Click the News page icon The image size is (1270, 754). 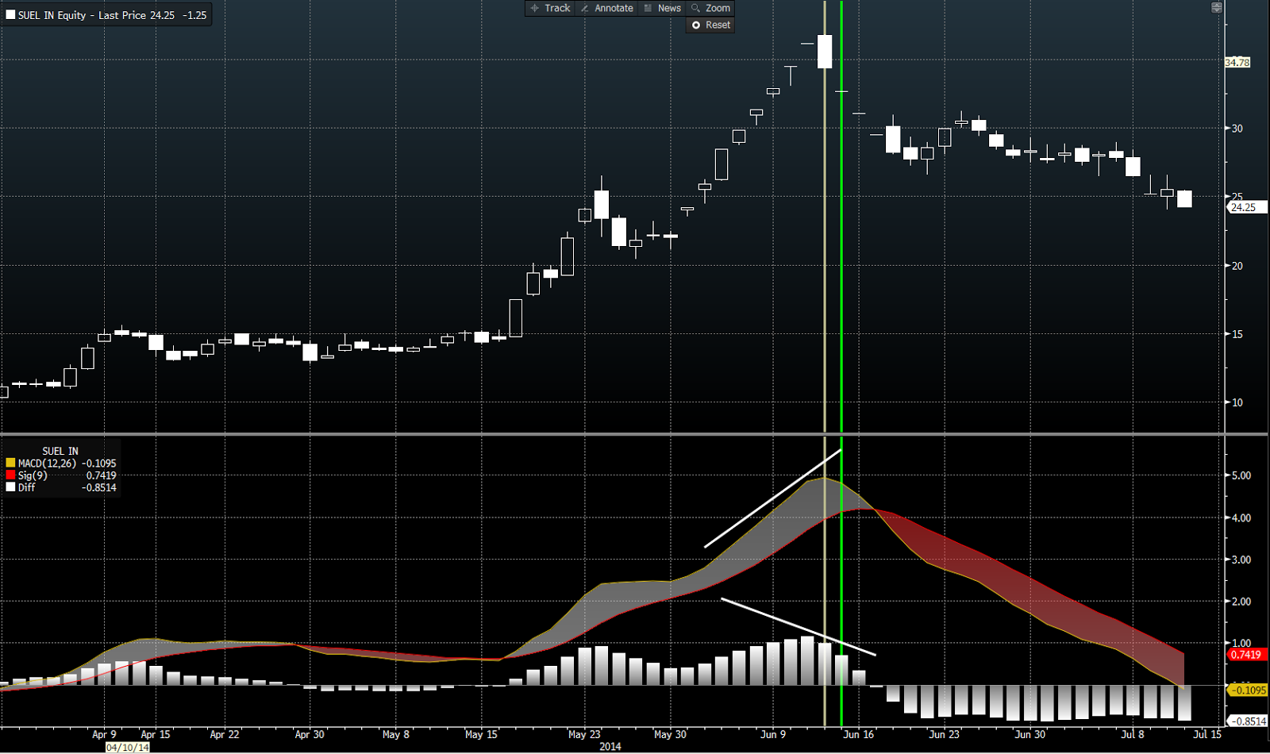(648, 8)
